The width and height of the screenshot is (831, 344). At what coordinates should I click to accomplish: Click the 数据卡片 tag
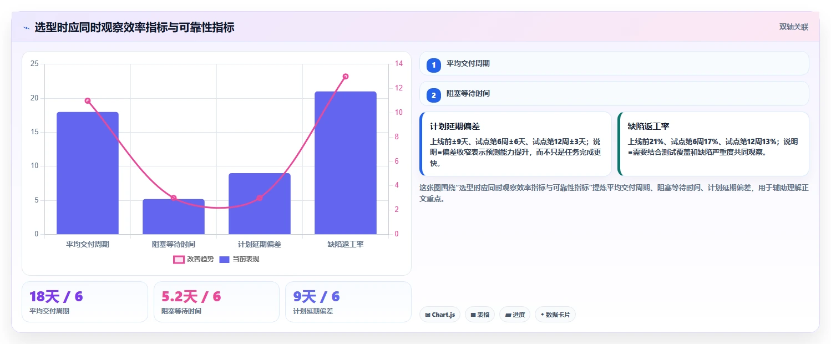click(555, 315)
